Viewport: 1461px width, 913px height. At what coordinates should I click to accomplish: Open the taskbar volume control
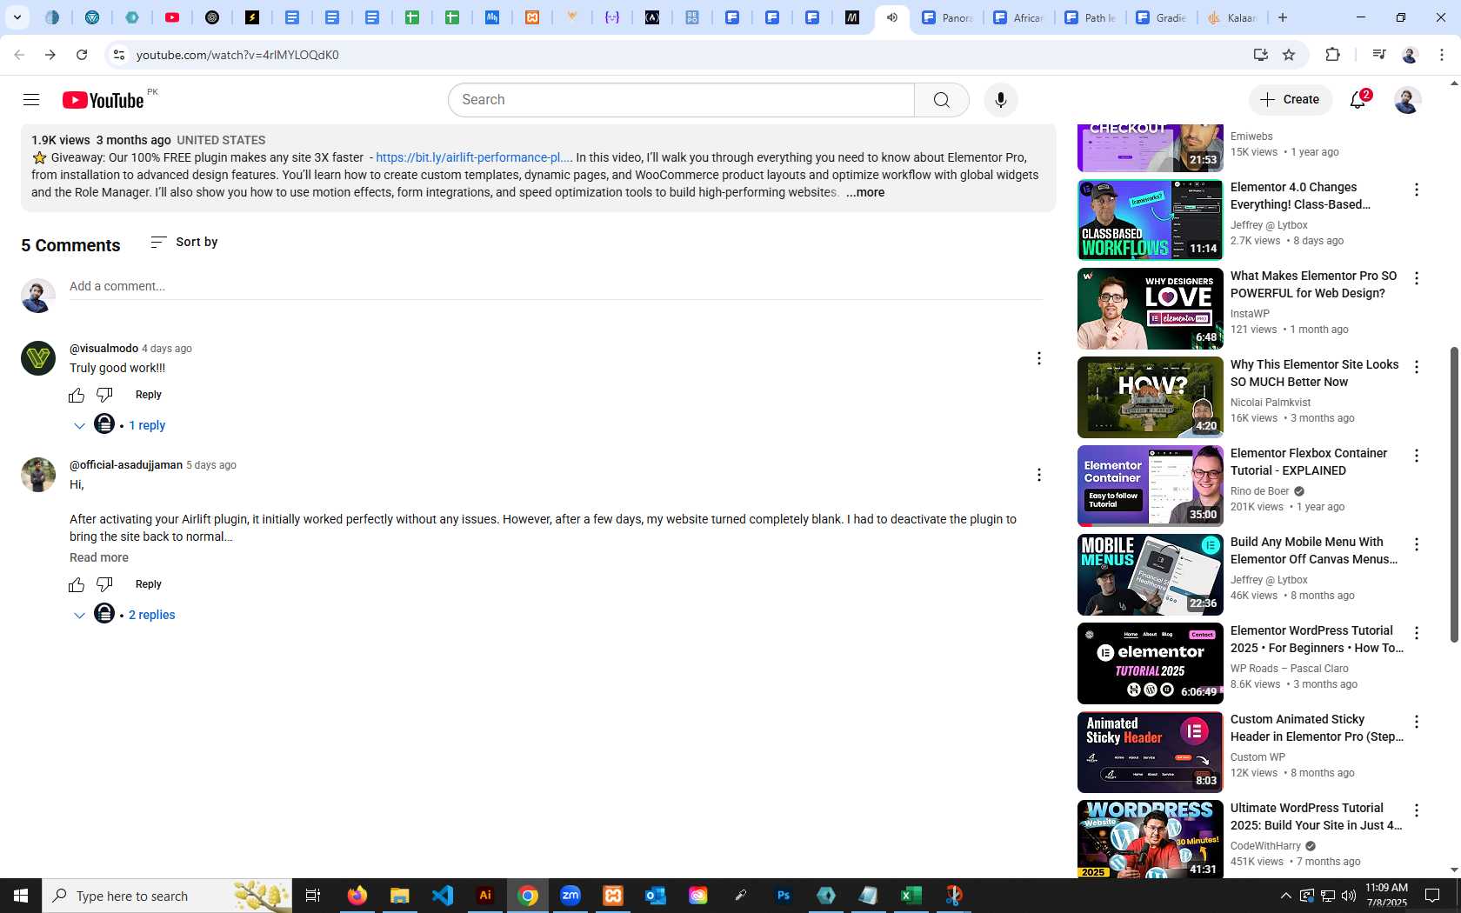click(1349, 896)
